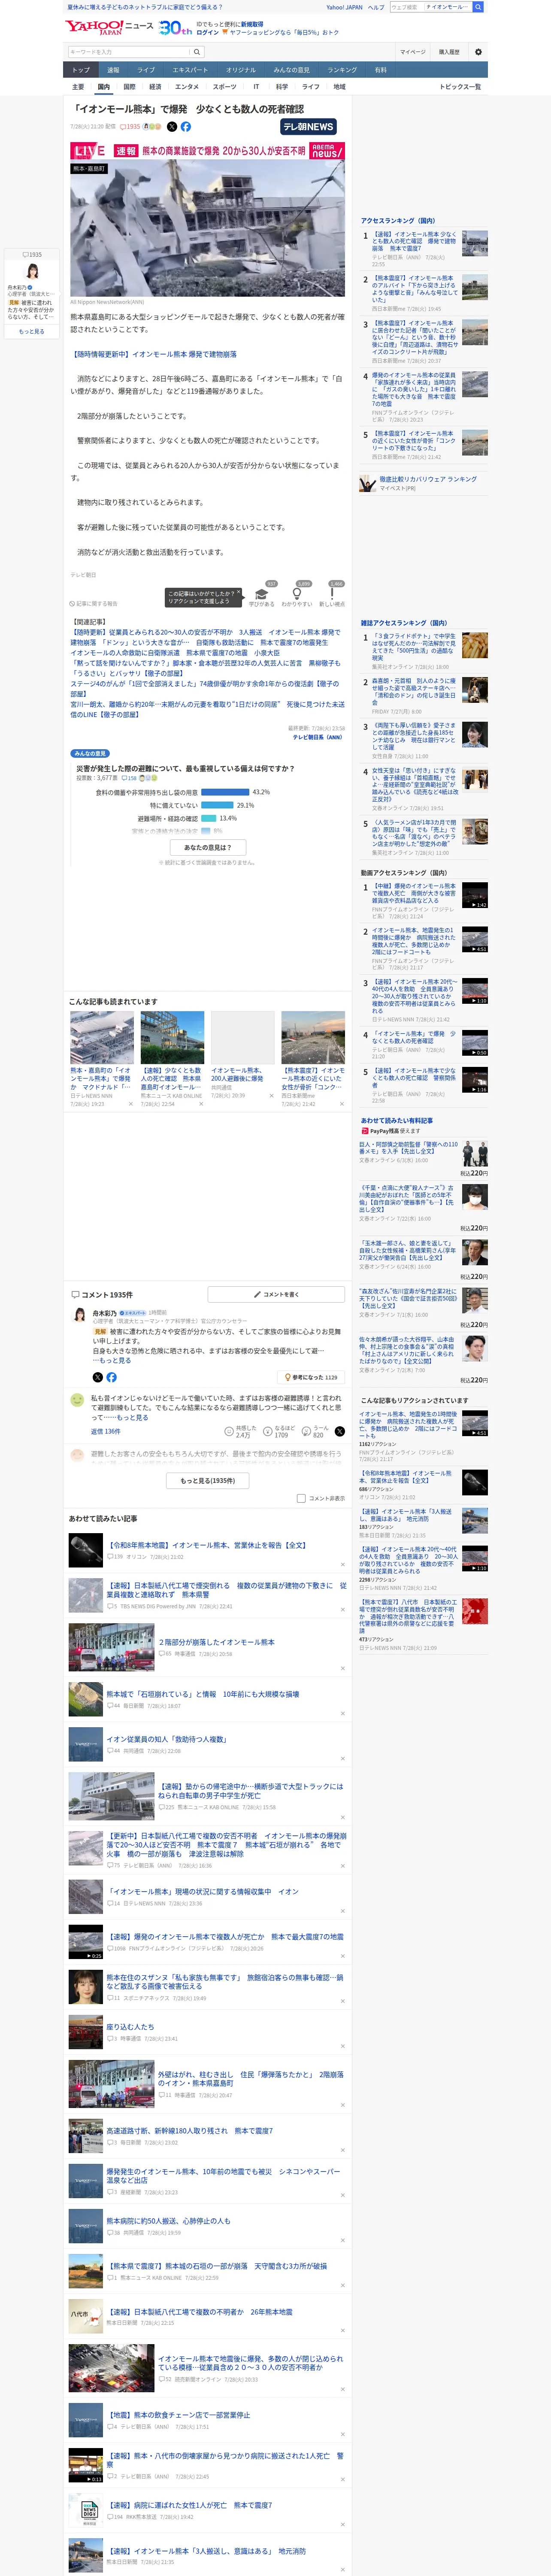Open the 推進比較リカバリウェア ランキング ad link

click(x=428, y=479)
